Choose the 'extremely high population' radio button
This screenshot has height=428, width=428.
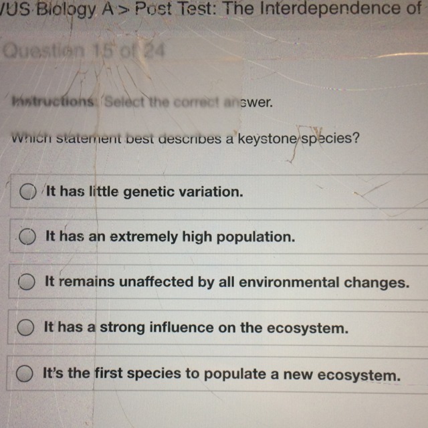click(x=27, y=237)
